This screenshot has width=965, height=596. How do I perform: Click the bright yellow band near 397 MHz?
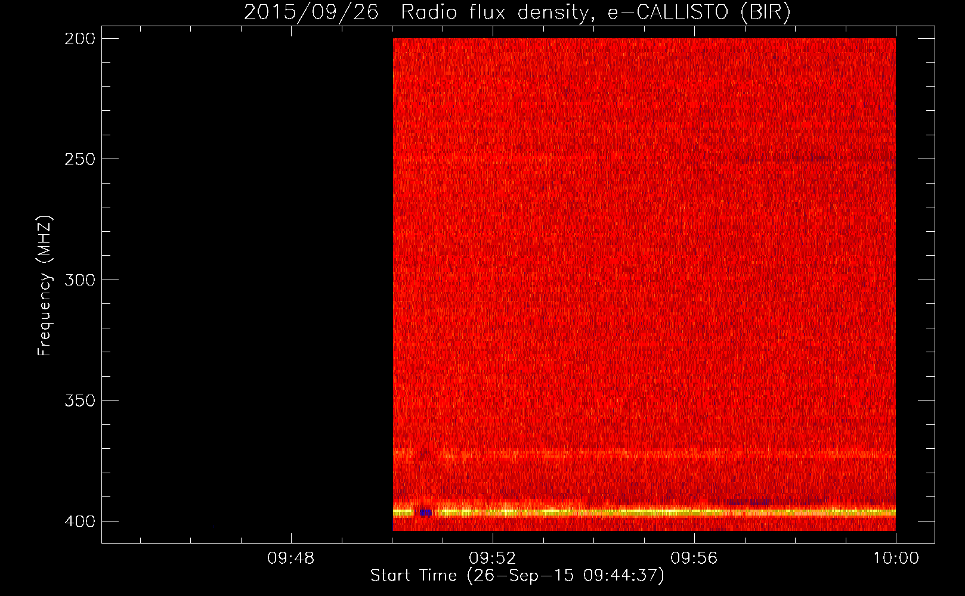[x=644, y=512]
